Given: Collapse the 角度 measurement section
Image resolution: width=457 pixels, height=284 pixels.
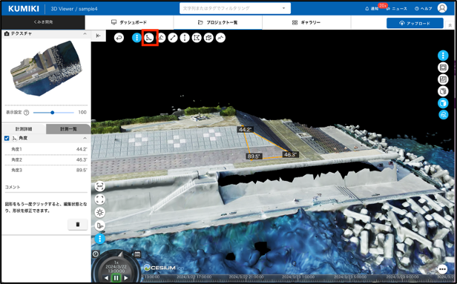Looking at the screenshot, I should (x=85, y=138).
